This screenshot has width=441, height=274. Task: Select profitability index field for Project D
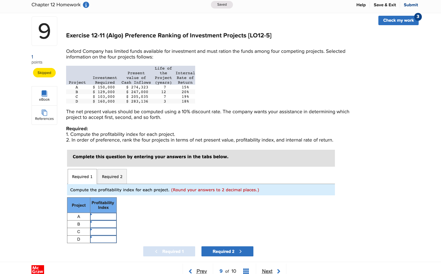tap(103, 239)
